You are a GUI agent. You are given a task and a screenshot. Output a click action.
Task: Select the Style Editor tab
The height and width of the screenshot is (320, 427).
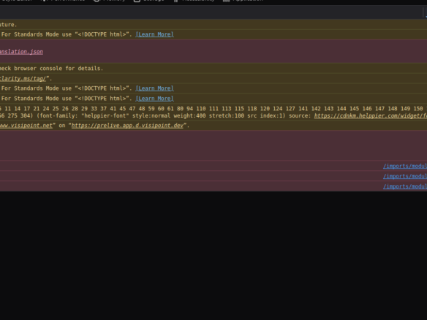pos(16,1)
